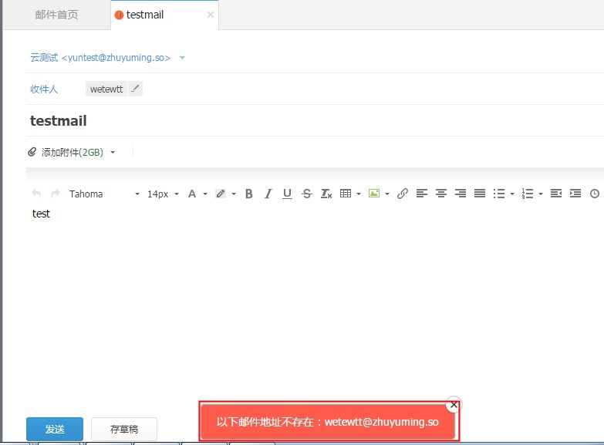Insert a hyperlink with the link icon
Viewport: 604px width, 445px height.
403,194
